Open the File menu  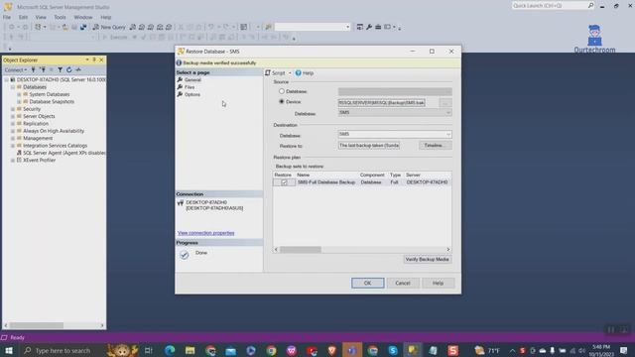(7, 18)
